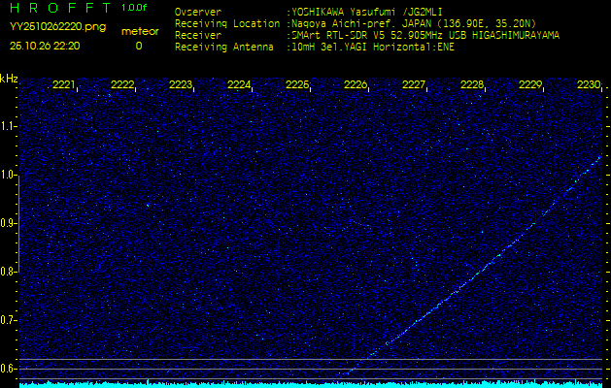Select the meteor count value 0

click(x=138, y=46)
